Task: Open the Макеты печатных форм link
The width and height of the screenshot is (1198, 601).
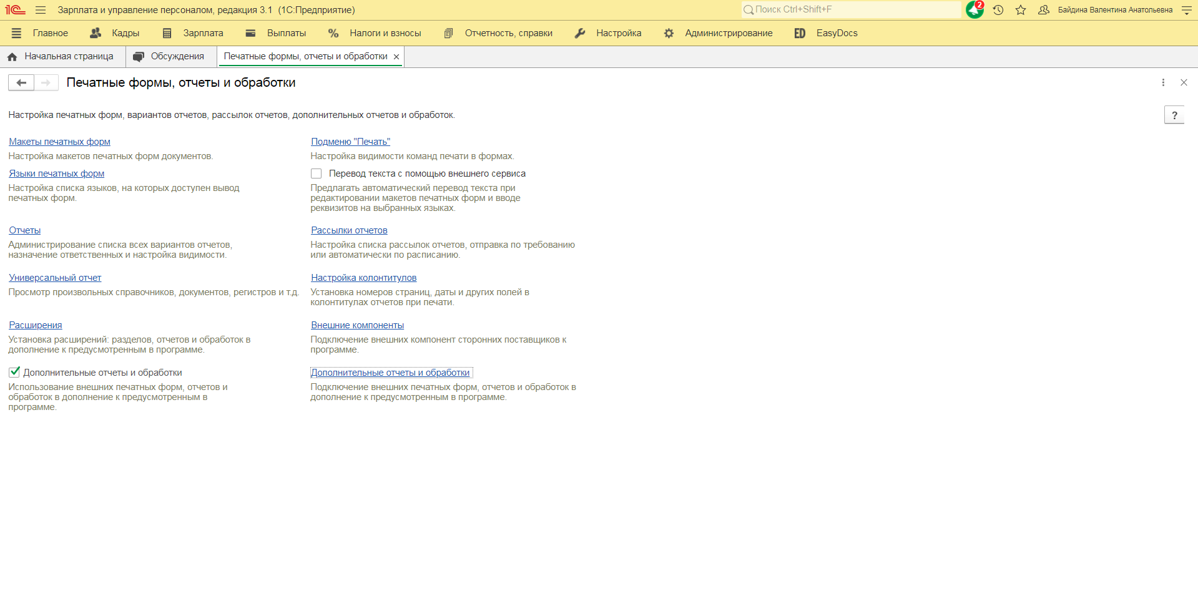Action: tap(59, 142)
